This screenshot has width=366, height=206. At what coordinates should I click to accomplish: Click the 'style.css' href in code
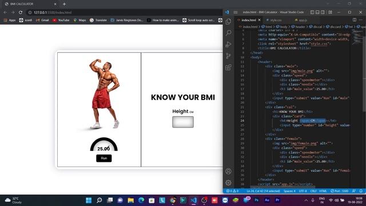click(x=319, y=43)
